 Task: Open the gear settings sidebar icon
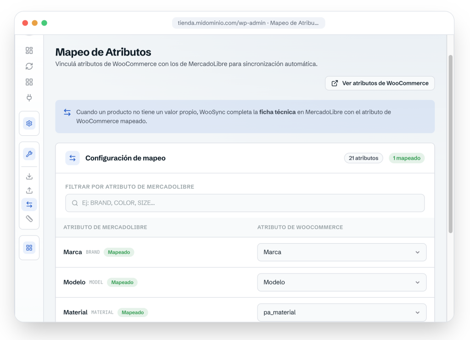pyautogui.click(x=29, y=123)
